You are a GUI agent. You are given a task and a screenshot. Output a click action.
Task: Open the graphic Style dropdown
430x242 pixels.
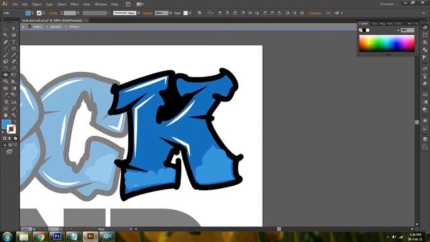point(190,13)
